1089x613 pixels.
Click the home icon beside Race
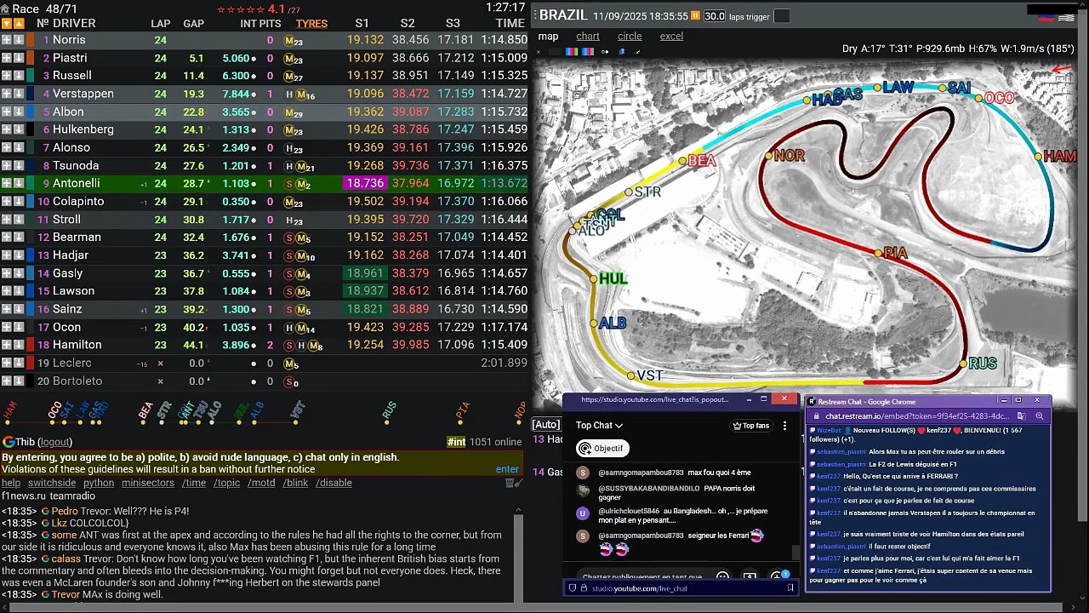(6, 9)
